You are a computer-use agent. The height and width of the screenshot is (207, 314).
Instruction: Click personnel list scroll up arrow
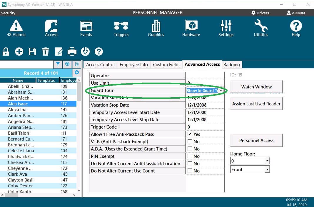coord(79,80)
